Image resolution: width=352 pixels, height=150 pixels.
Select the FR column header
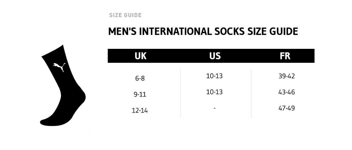tap(285, 56)
